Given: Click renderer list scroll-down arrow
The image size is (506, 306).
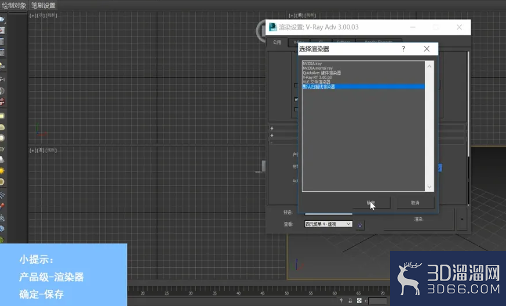Looking at the screenshot, I should 429,187.
